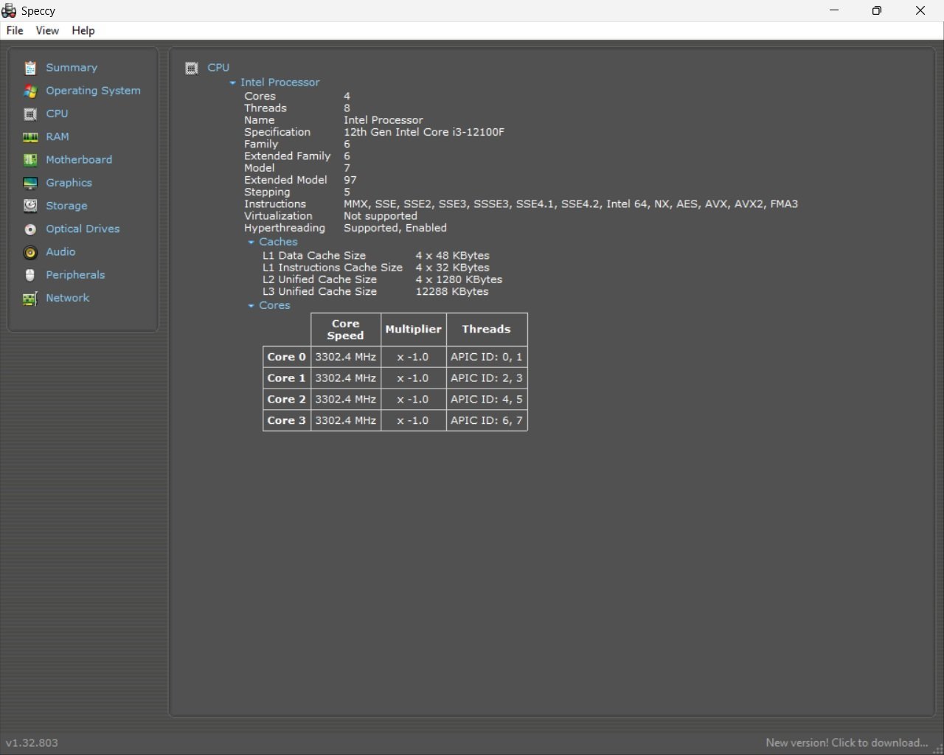Click the New version download link
This screenshot has height=755, width=944.
click(x=847, y=742)
